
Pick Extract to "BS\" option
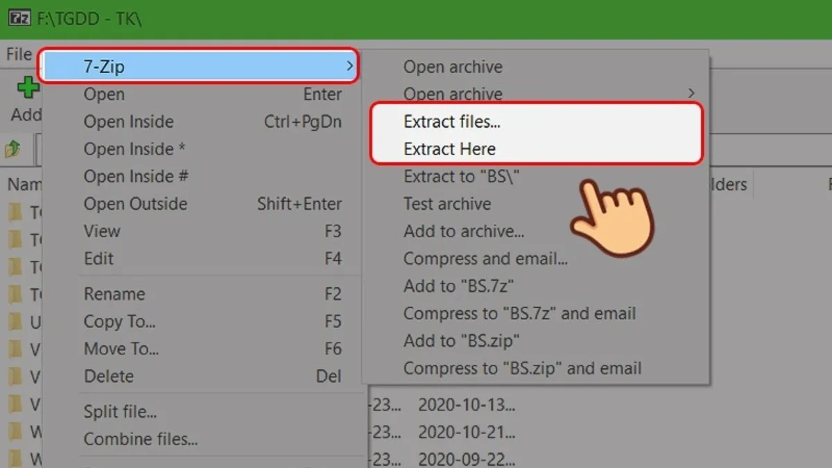pyautogui.click(x=462, y=176)
